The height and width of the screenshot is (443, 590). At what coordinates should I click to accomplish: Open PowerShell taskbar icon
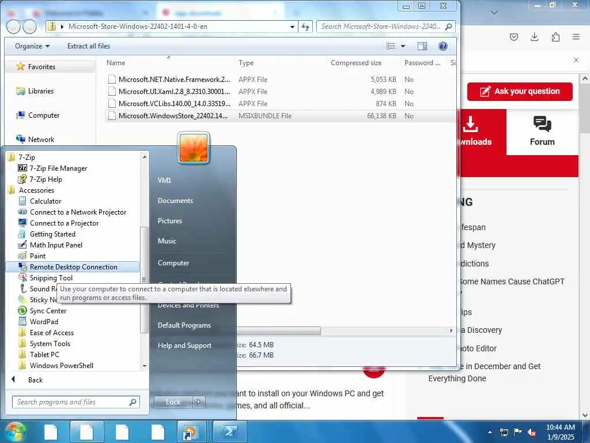pos(230,431)
